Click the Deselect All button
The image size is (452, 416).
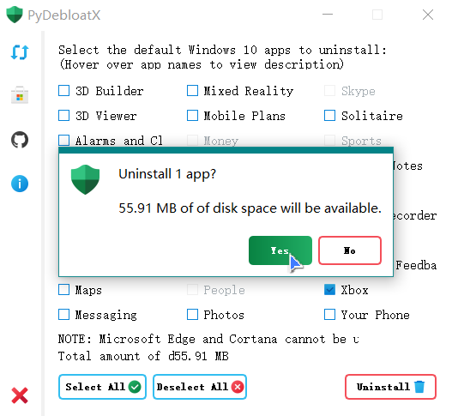(x=200, y=387)
